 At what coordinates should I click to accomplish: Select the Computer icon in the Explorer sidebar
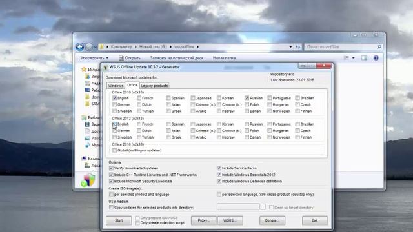(84, 159)
